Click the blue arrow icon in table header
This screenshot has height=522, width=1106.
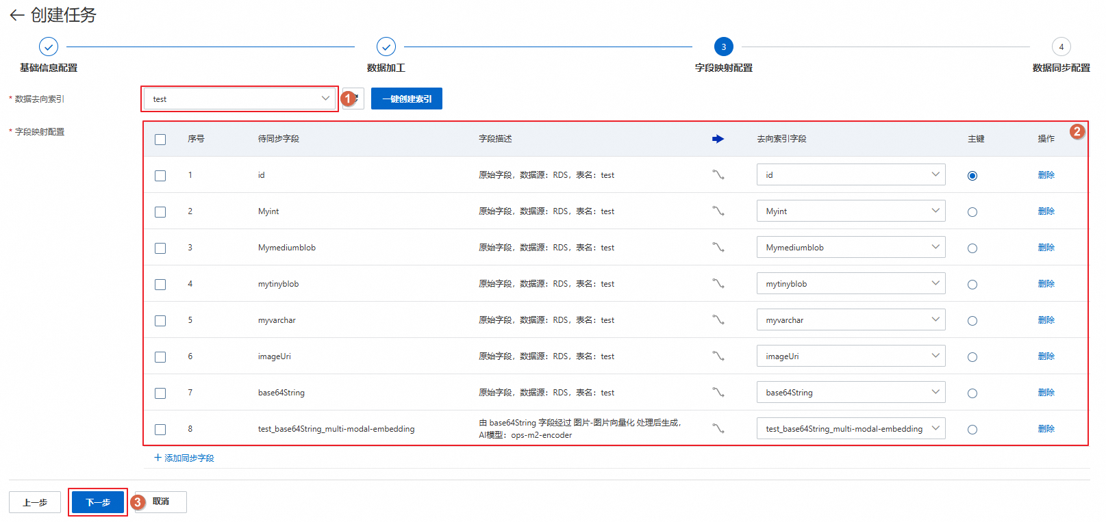(x=718, y=139)
